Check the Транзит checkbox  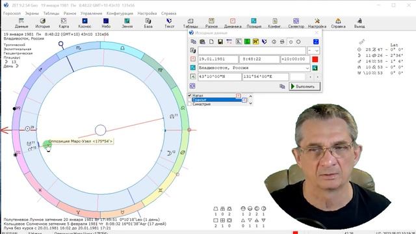[190, 99]
